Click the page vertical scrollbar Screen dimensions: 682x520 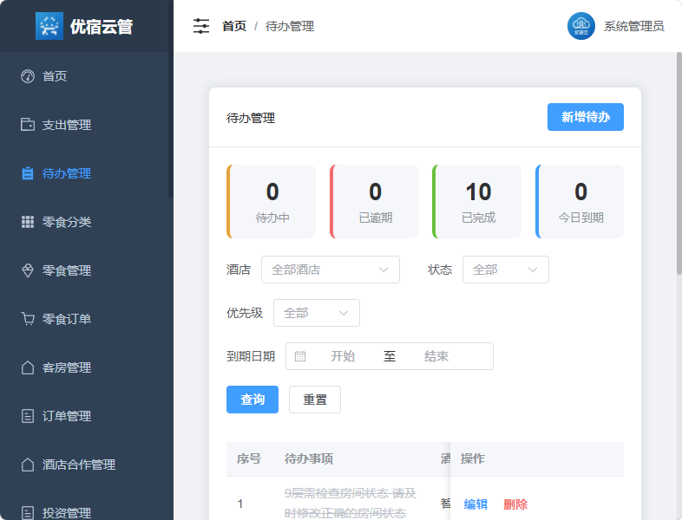point(679,163)
